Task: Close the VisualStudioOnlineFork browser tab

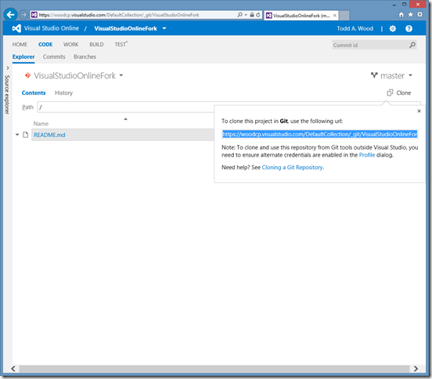Action: [334, 16]
